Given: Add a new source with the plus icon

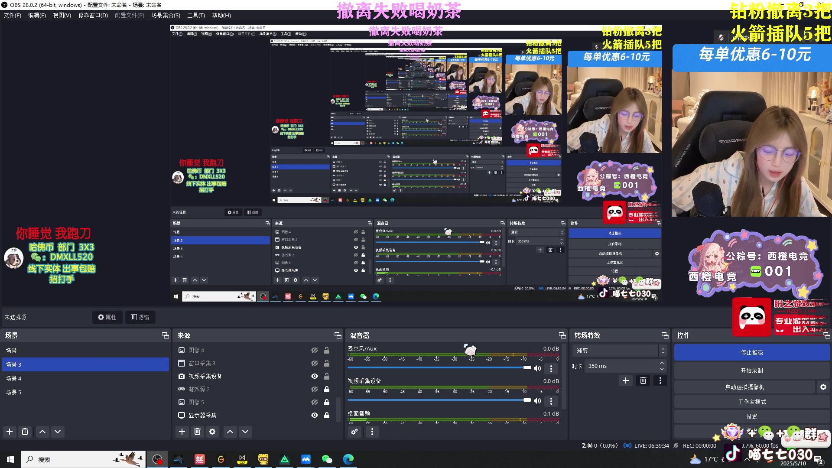Looking at the screenshot, I should [x=182, y=432].
